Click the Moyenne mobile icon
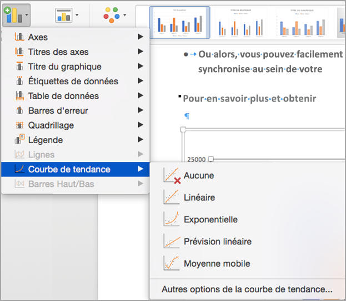The width and height of the screenshot is (346, 301). 171,263
